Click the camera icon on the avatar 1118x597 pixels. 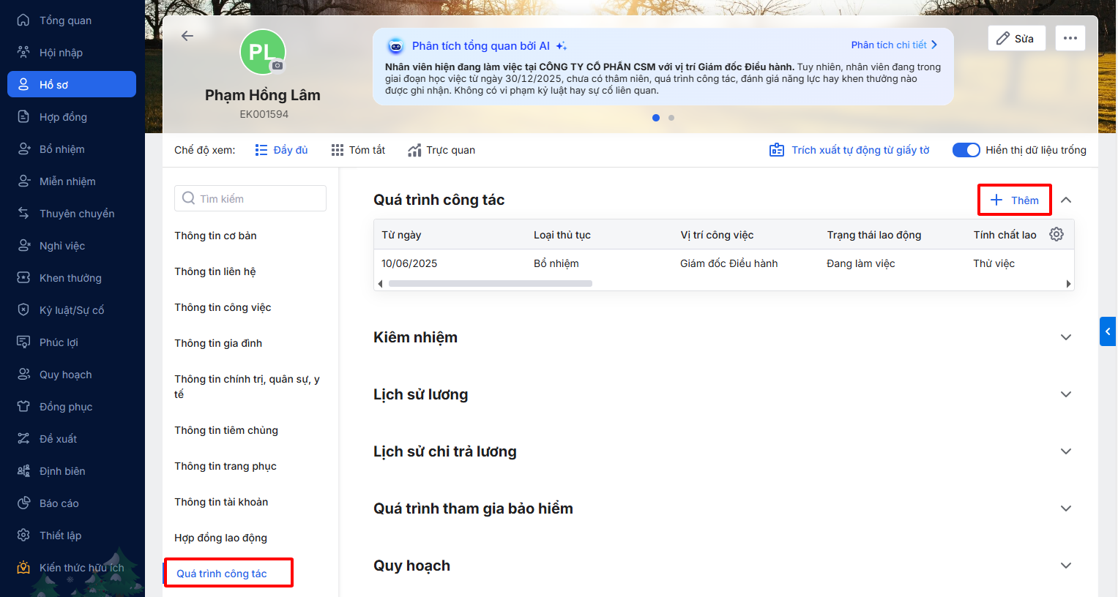tap(277, 66)
